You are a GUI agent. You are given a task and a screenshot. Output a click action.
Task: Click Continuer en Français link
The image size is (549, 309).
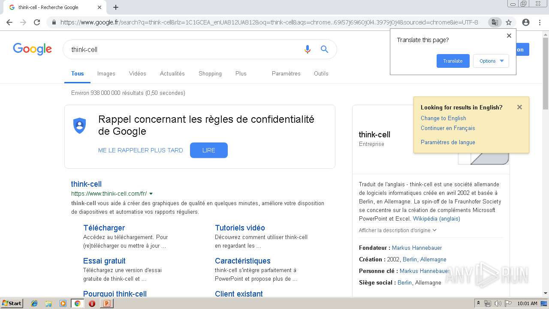[x=448, y=128]
